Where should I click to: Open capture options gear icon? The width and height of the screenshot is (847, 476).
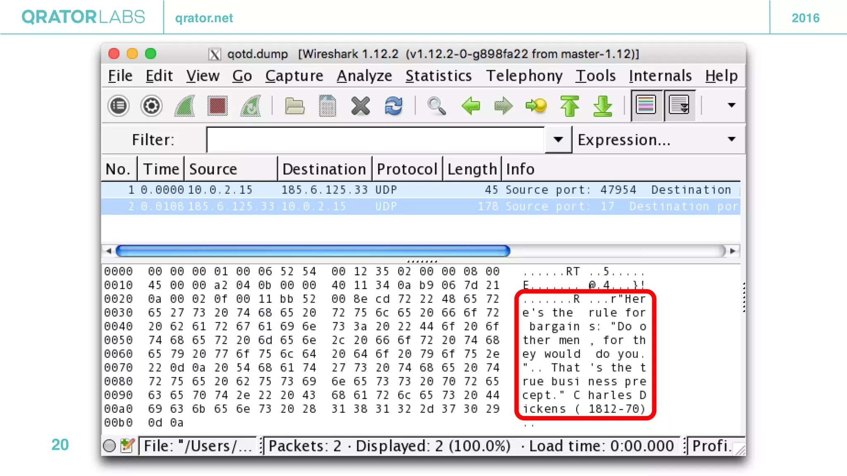[151, 106]
